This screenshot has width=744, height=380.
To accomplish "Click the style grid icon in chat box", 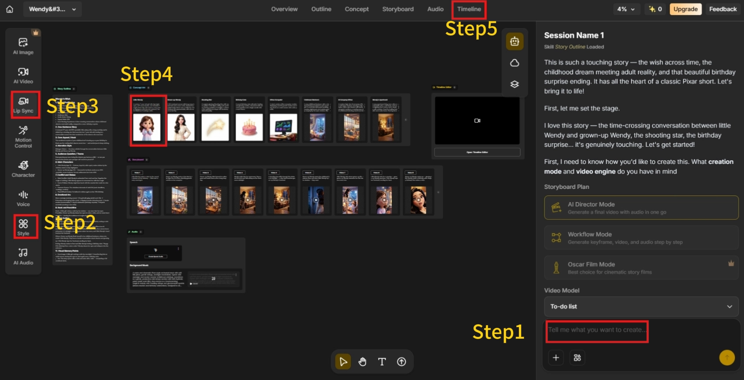I will click(x=577, y=358).
